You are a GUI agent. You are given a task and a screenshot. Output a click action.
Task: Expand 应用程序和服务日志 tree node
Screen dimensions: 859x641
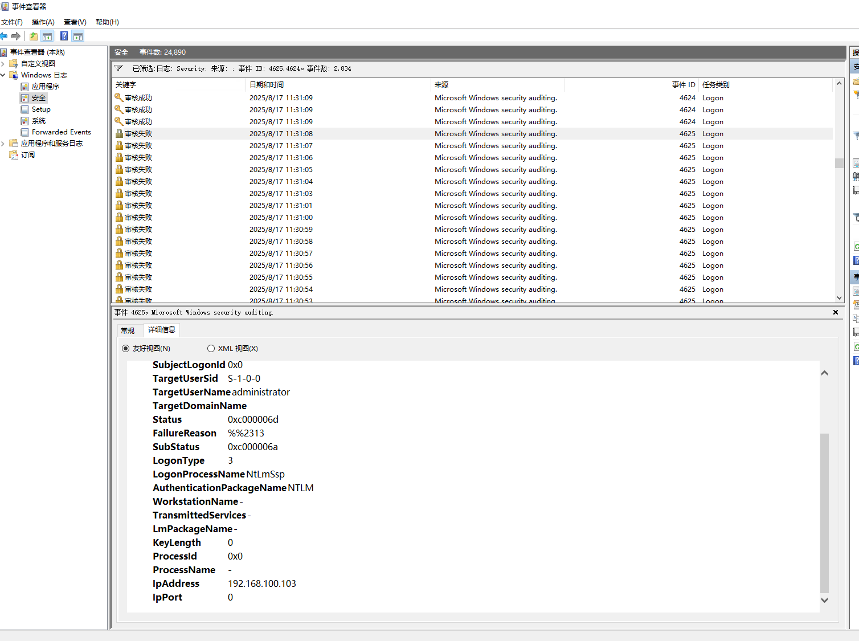tap(3, 144)
